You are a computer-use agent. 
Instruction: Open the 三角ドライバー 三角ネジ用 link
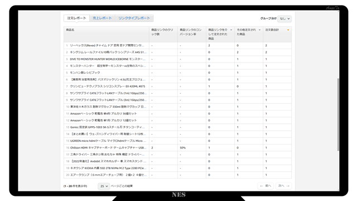[x=108, y=155]
